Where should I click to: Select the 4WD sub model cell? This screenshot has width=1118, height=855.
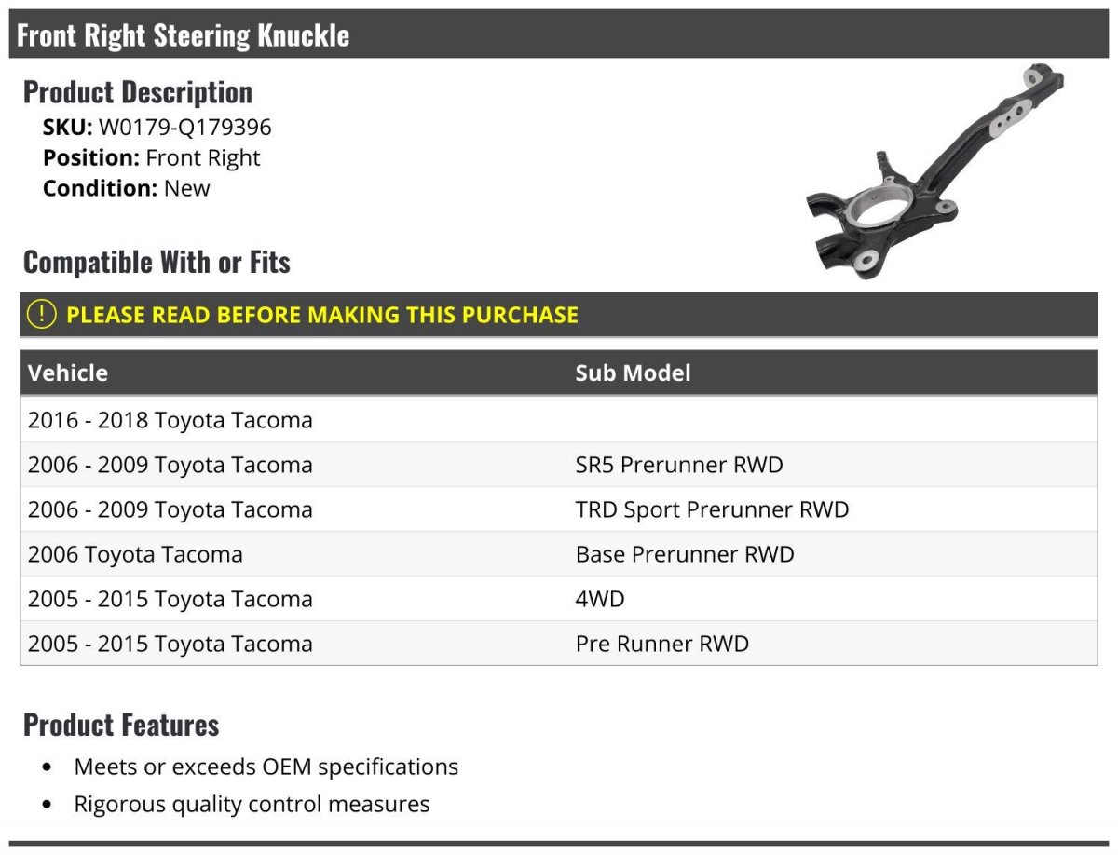tap(600, 599)
